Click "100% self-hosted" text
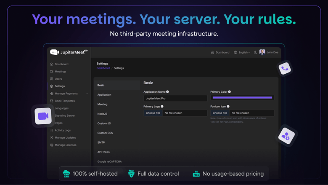 point(95,174)
